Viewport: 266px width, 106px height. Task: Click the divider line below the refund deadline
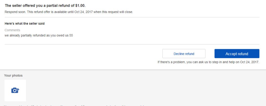[x=132, y=17]
